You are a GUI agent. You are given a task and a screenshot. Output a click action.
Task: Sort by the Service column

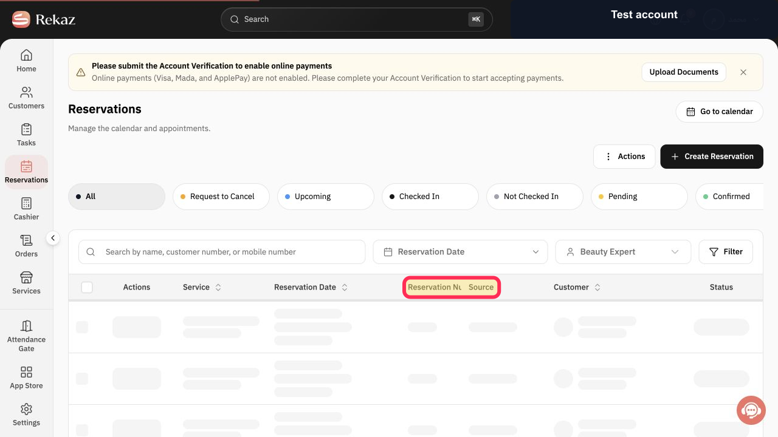pos(218,287)
